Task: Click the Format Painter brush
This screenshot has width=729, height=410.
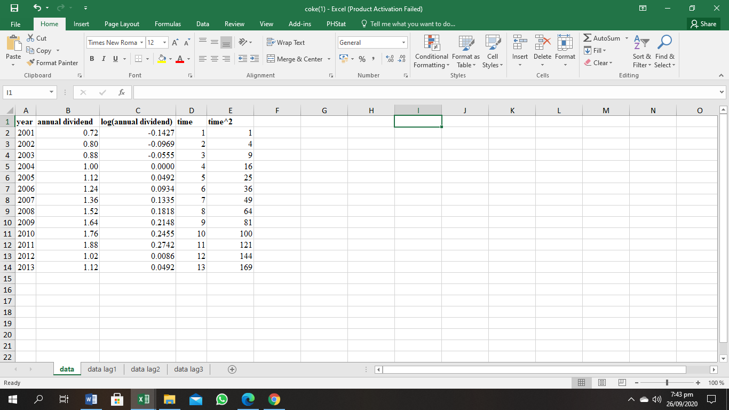Action: point(31,63)
